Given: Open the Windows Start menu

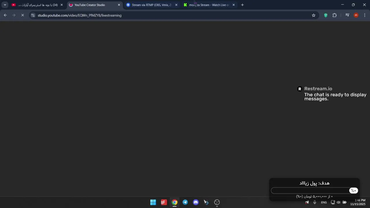Looking at the screenshot, I should pyautogui.click(x=153, y=202).
